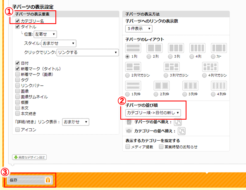Select the 3列枠 layout icon
The width and height of the screenshot is (246, 190).
click(190, 86)
